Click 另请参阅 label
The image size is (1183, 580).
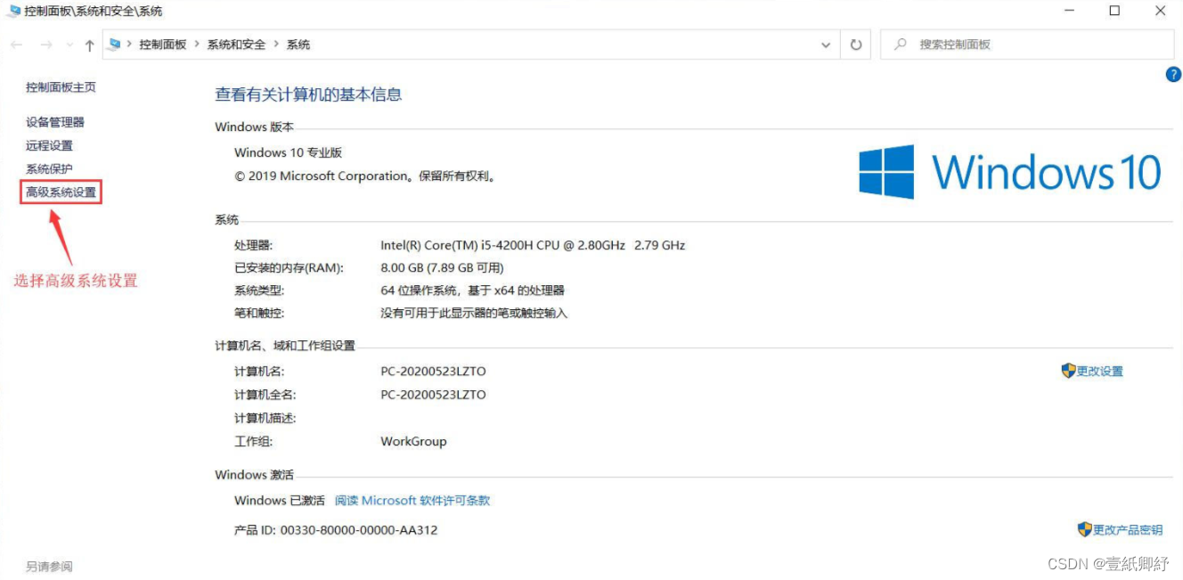(x=49, y=567)
